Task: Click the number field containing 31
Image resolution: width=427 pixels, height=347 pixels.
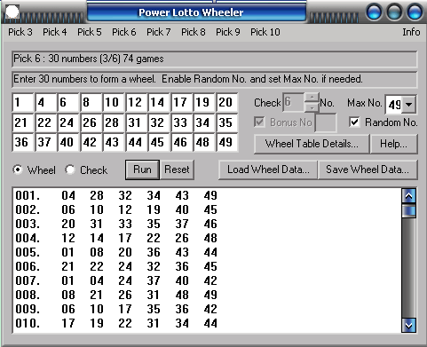Action: (x=137, y=122)
